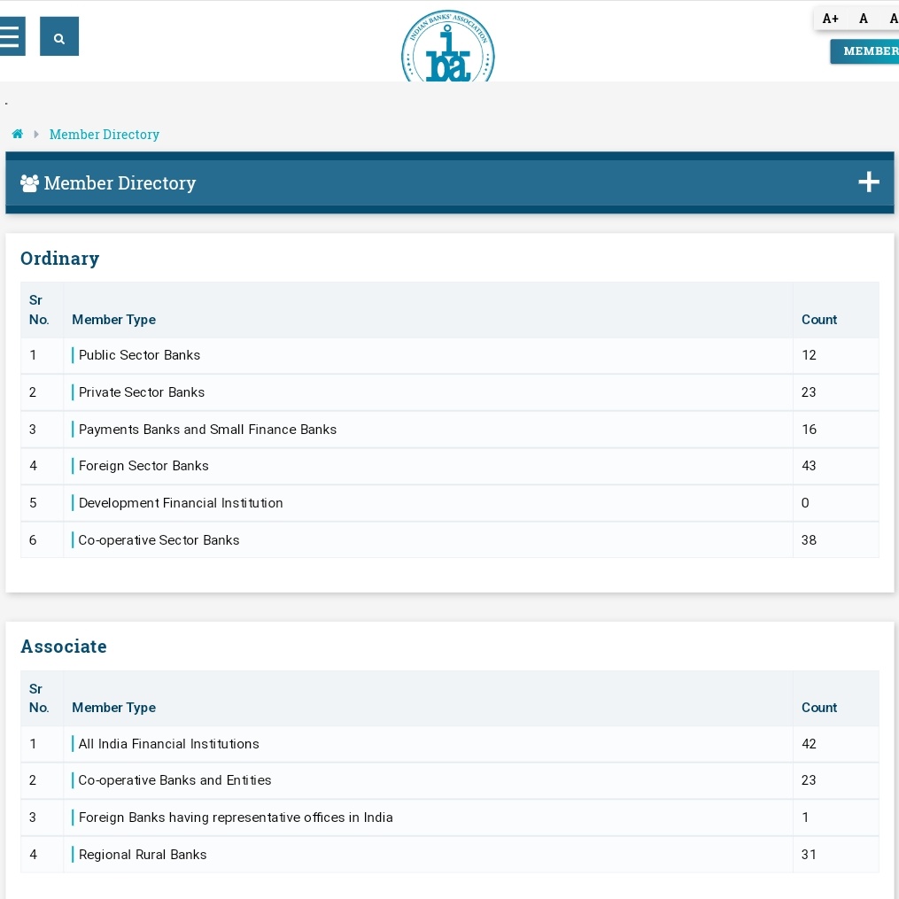Click the Member Directory people icon
This screenshot has height=899, width=899.
tap(29, 182)
